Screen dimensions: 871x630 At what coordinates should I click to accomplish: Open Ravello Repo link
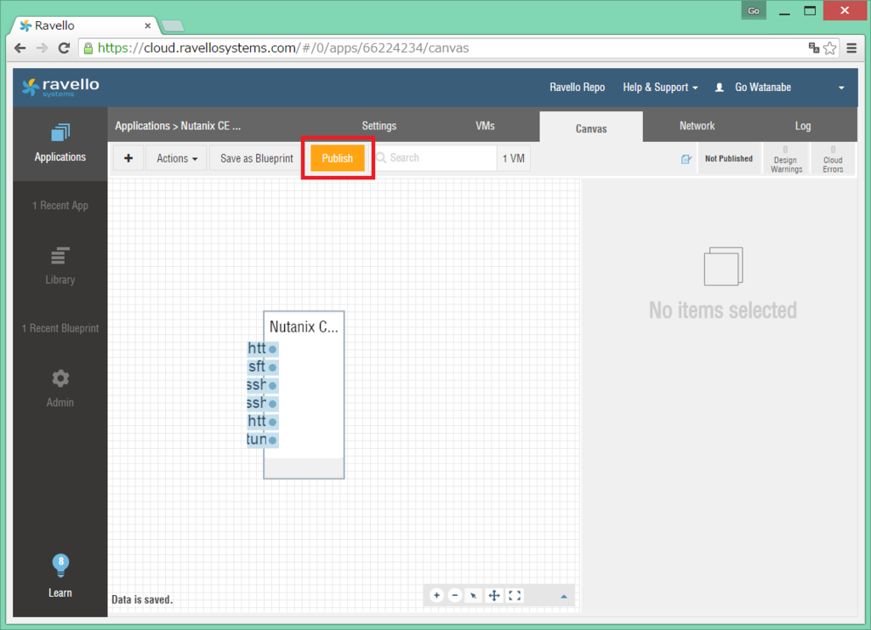pyautogui.click(x=578, y=87)
